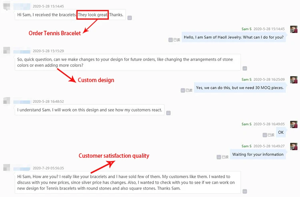The width and height of the screenshot is (300, 197).
Task: Click the "Sam S" name above the "OK" reply
Action: coord(246,124)
